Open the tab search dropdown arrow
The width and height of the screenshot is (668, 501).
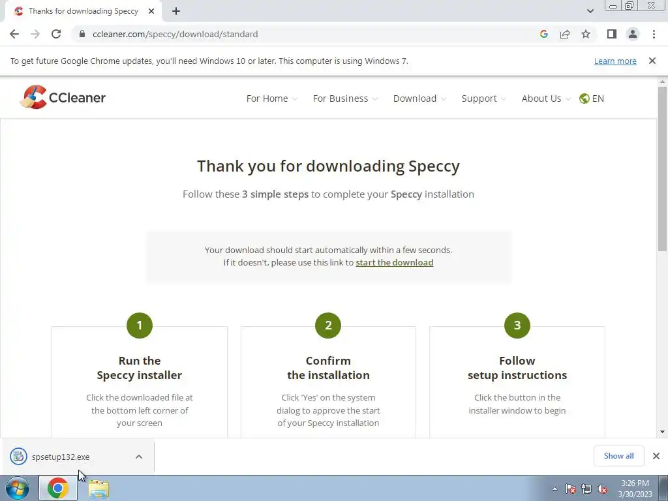[x=590, y=11]
